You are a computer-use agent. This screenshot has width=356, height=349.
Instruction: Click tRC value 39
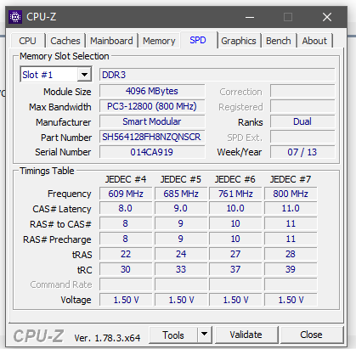click(291, 269)
